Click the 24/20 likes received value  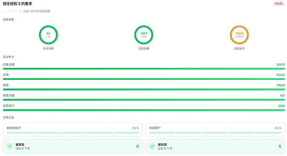280,85
